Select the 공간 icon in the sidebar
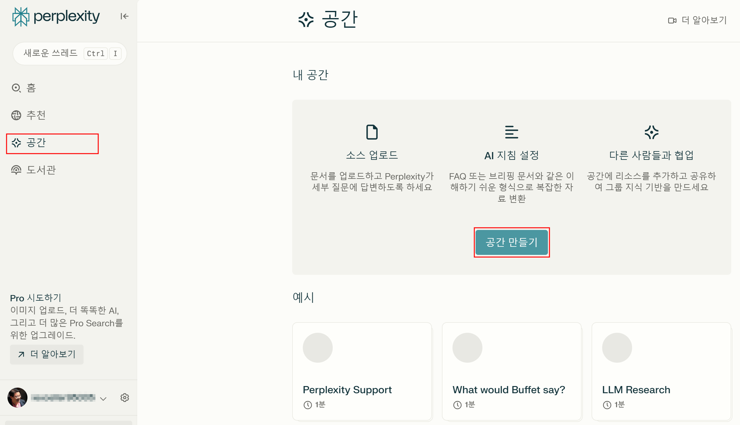This screenshot has height=425, width=740. (16, 143)
